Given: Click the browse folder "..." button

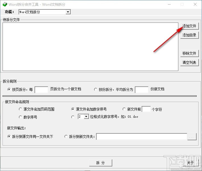Looking at the screenshot, I should 192,137.
